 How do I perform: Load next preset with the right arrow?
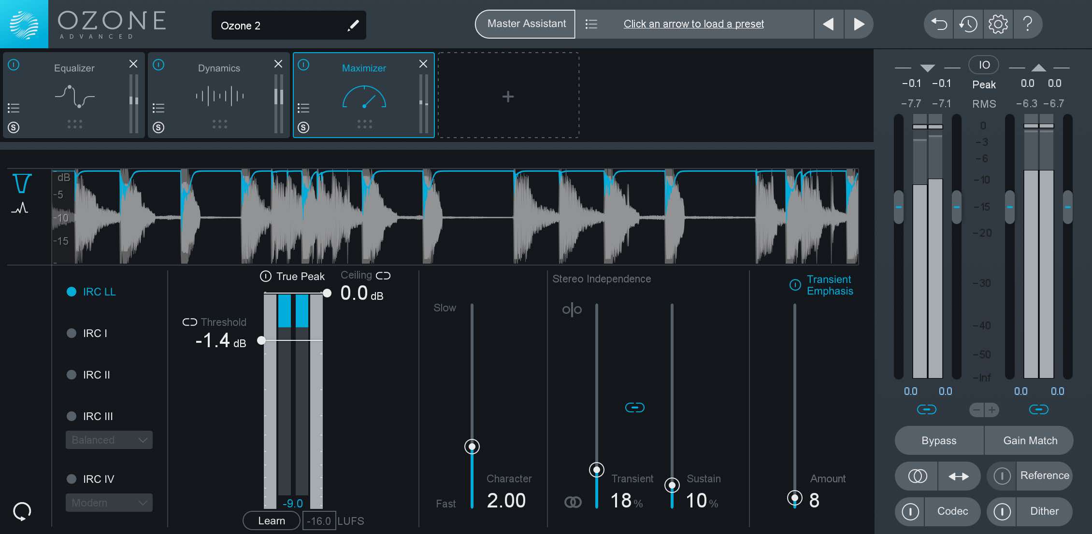(859, 24)
